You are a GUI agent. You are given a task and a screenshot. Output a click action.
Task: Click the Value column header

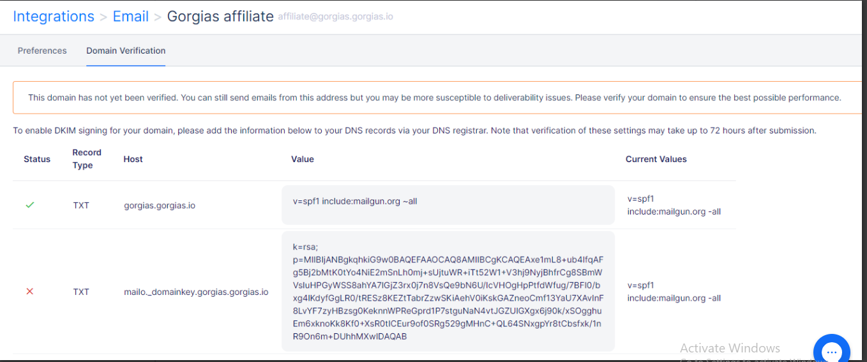pos(303,159)
